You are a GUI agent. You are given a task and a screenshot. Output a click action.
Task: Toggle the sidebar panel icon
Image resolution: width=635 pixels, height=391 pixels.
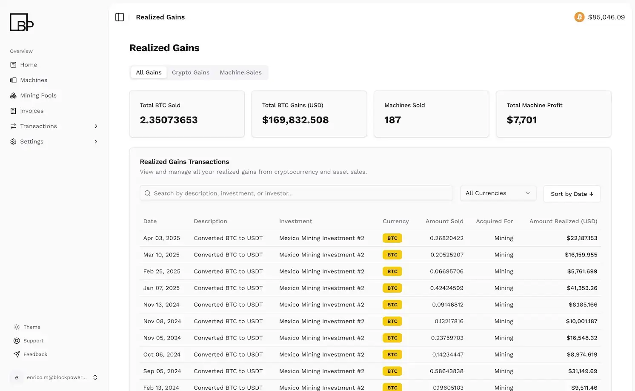120,17
